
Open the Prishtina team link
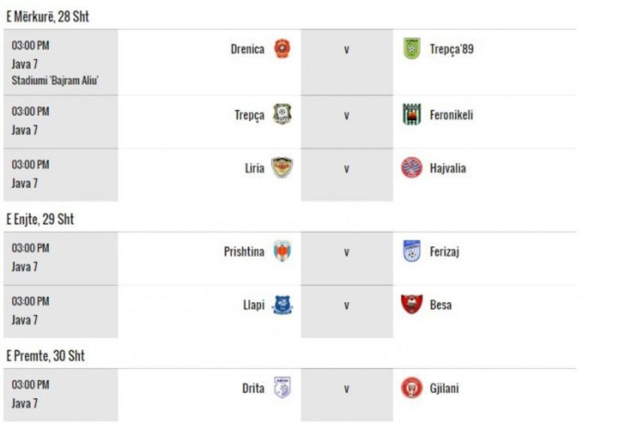point(244,251)
